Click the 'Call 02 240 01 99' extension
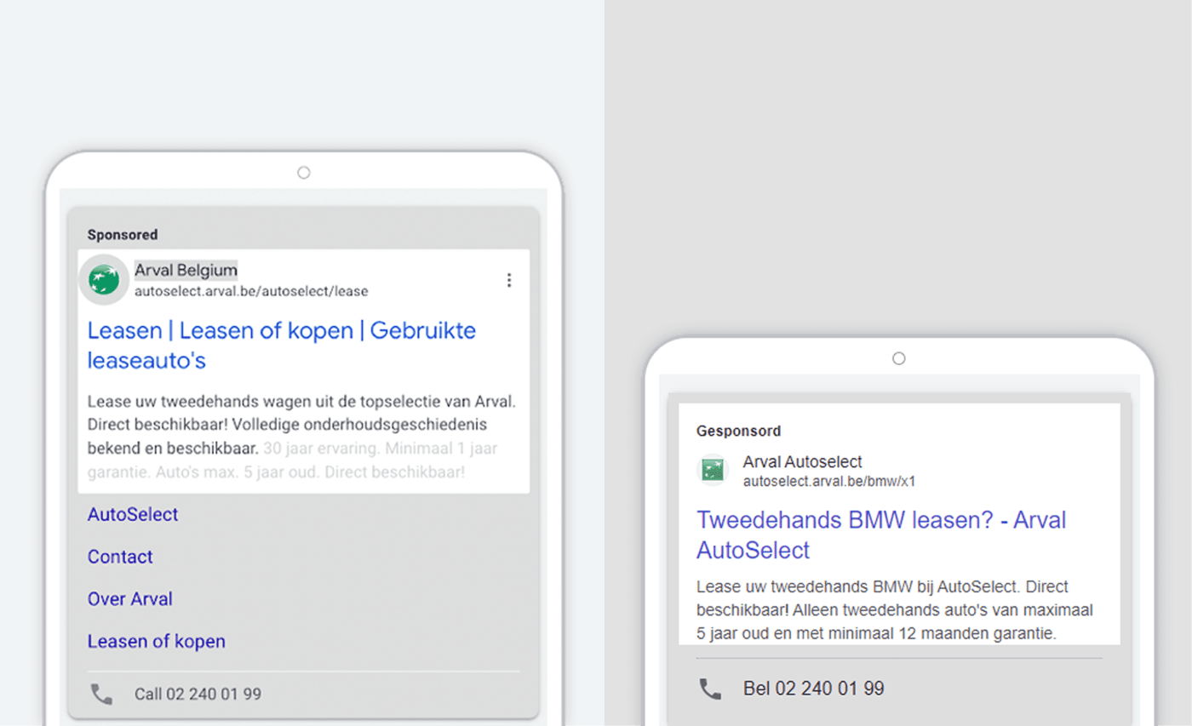The width and height of the screenshot is (1192, 726). click(x=198, y=695)
